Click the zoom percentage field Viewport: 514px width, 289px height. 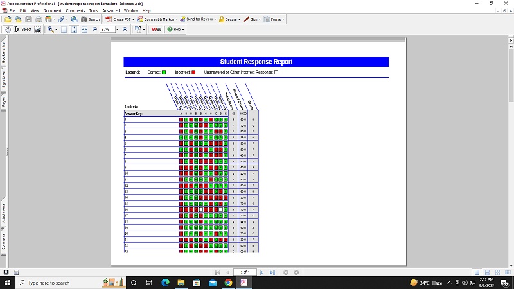(x=107, y=30)
